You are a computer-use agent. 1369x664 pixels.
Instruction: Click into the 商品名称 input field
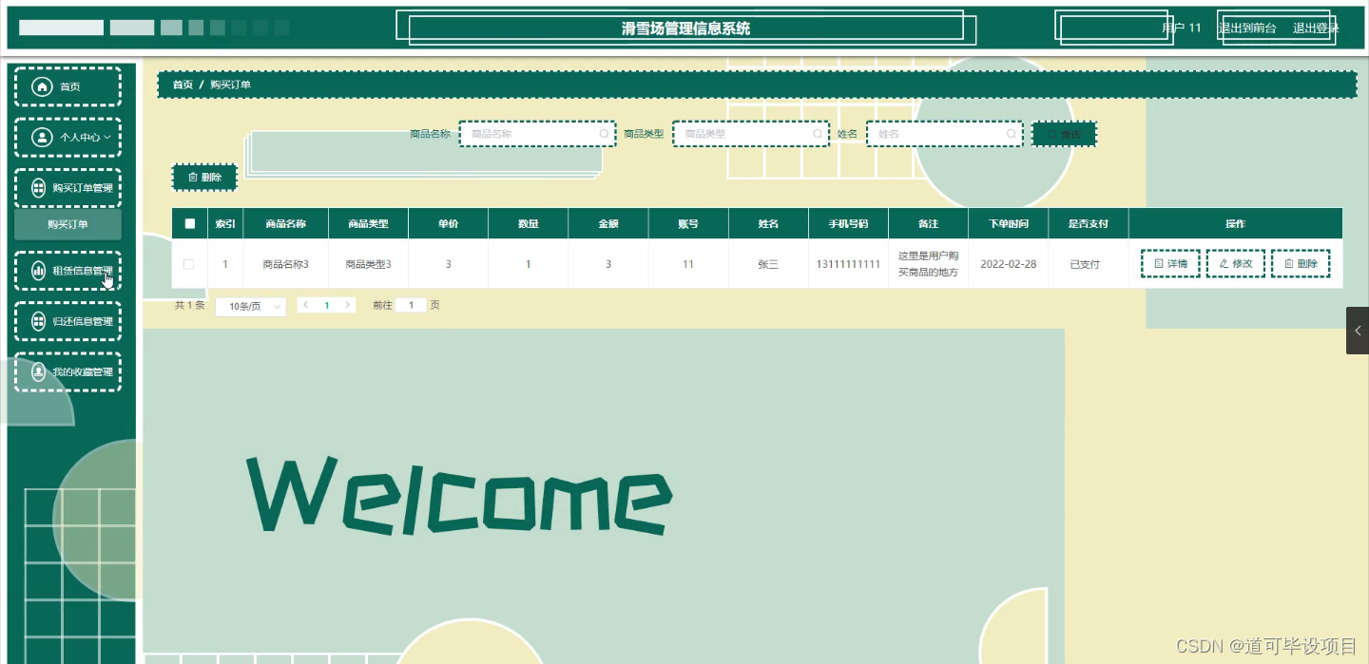537,134
